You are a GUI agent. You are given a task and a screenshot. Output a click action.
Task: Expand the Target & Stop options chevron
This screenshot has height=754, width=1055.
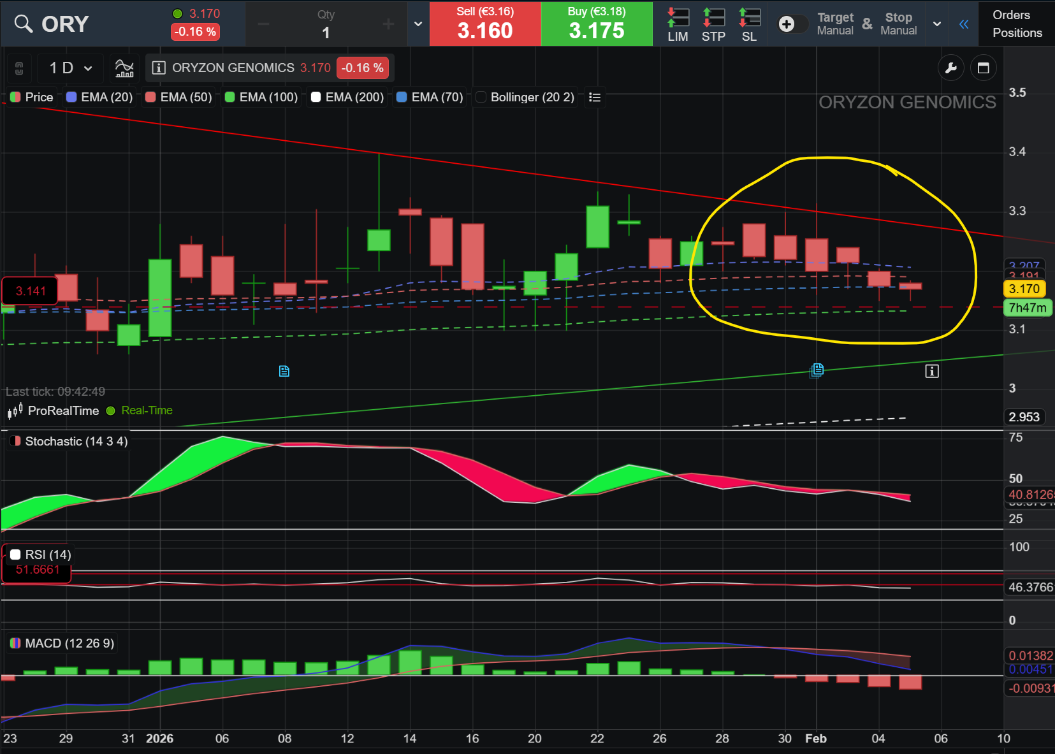coord(937,24)
